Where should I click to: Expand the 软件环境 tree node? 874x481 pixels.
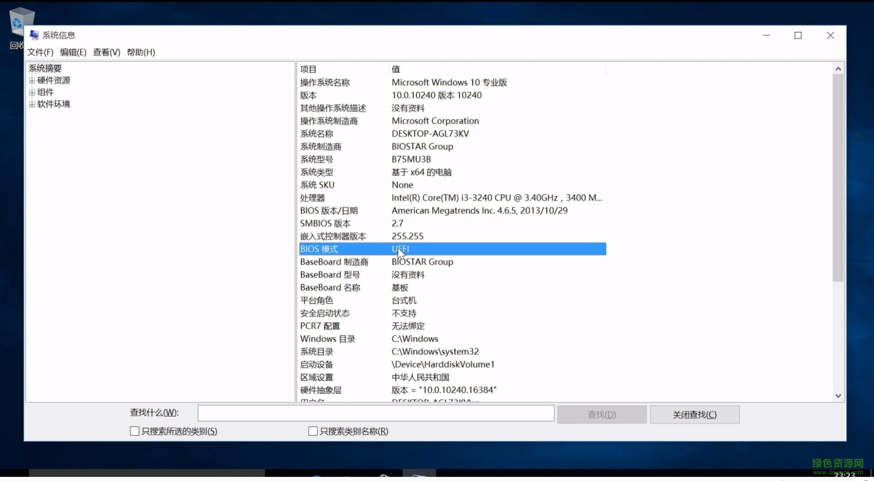pos(32,104)
